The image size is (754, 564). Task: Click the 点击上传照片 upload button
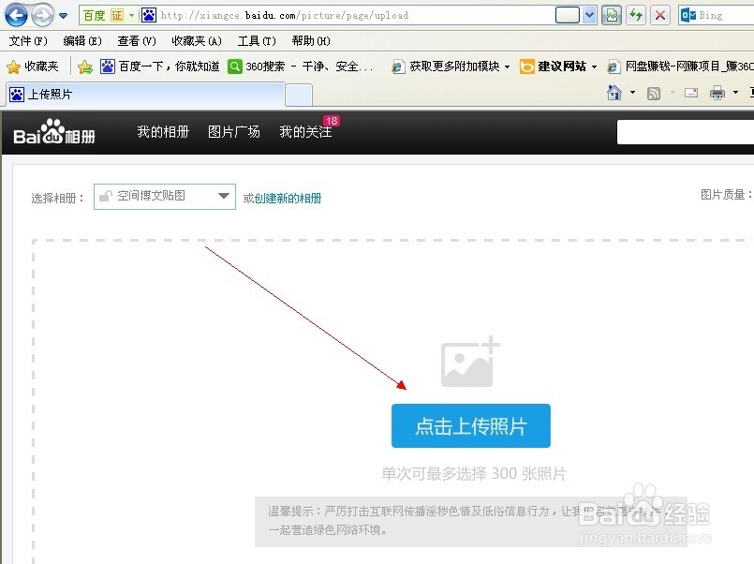470,425
